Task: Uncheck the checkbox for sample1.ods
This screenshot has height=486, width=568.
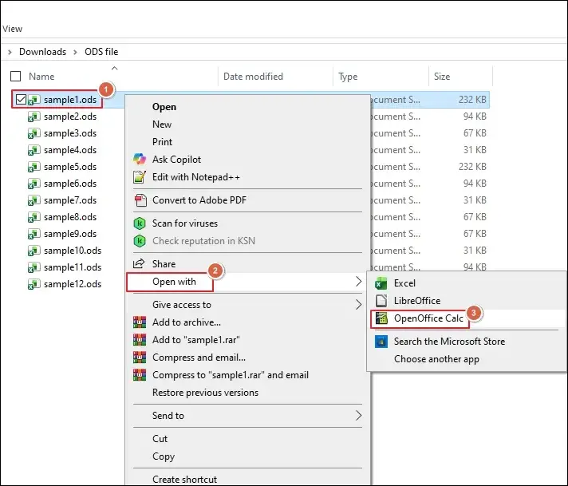Action: (21, 99)
